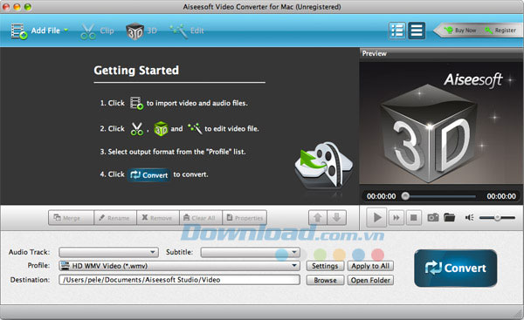Open file Properties
524x320 pixels.
click(x=245, y=218)
